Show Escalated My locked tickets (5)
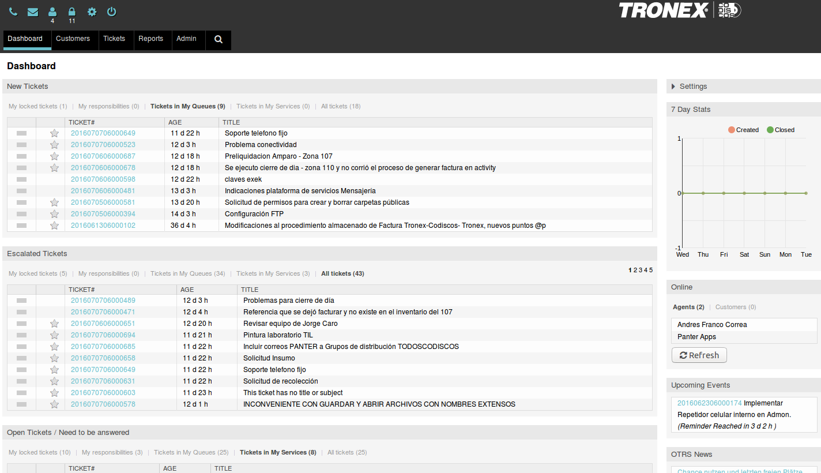This screenshot has width=821, height=473. (x=38, y=274)
